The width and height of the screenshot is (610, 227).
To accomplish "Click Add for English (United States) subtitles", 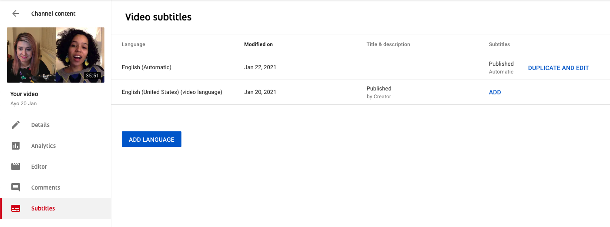I will (x=495, y=92).
